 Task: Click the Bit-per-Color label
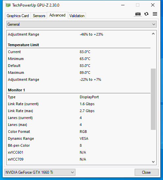click(x=19, y=145)
